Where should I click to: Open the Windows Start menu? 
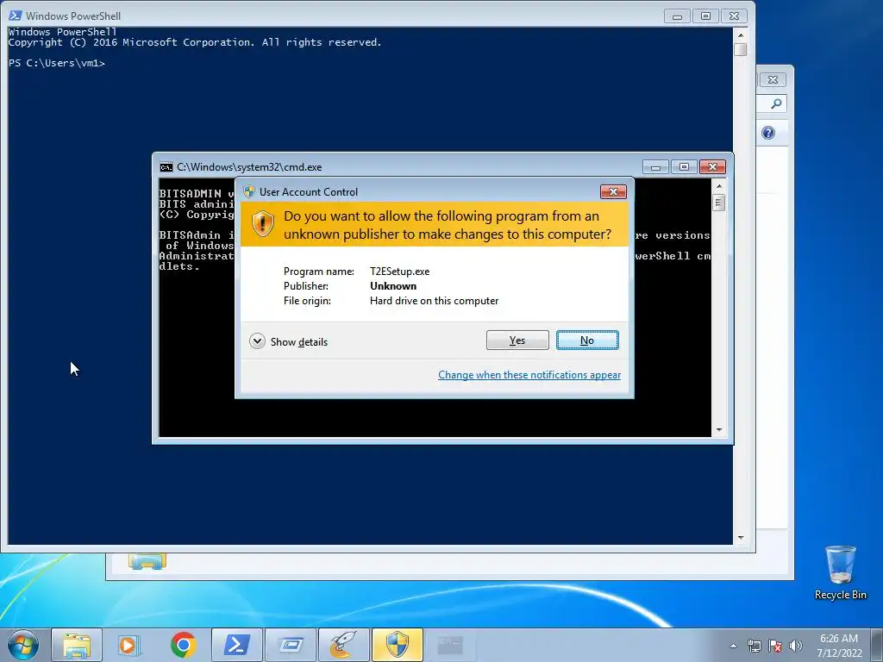coord(23,645)
